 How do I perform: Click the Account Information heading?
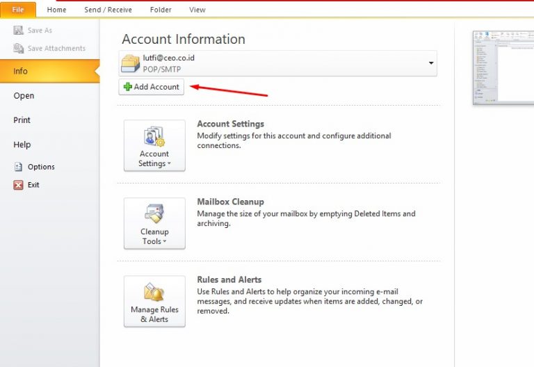[184, 39]
